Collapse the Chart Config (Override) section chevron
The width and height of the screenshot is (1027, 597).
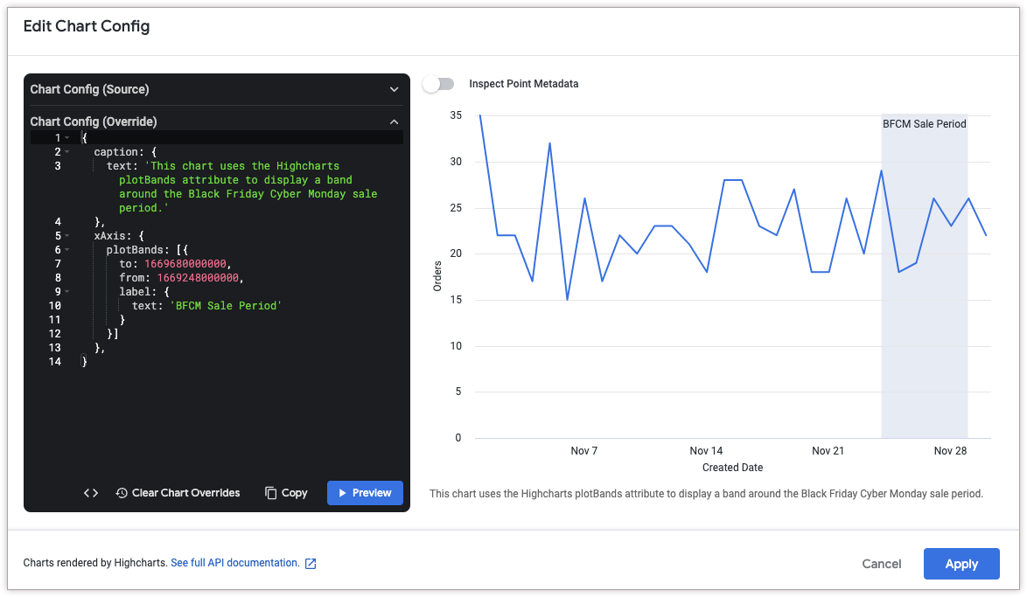tap(394, 121)
